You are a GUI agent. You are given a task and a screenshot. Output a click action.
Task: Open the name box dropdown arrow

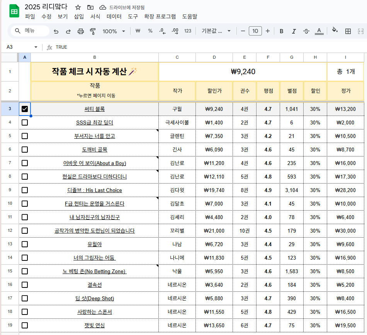point(36,47)
